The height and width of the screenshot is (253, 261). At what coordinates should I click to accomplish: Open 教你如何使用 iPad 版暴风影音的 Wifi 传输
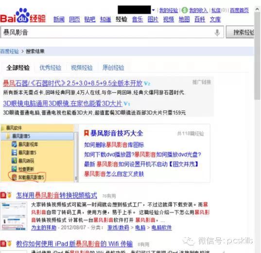tap(74, 244)
